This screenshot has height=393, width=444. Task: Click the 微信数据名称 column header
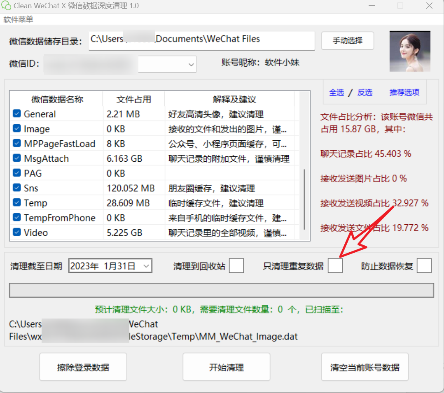[57, 99]
